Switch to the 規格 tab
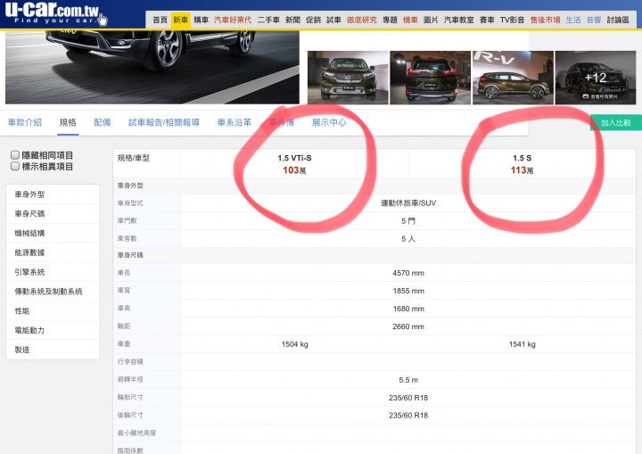The height and width of the screenshot is (454, 642). pos(68,122)
